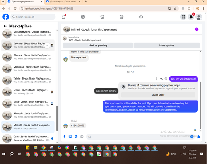Open the Groups icon in top navigation
This screenshot has width=207, height=164.
click(x=122, y=17)
